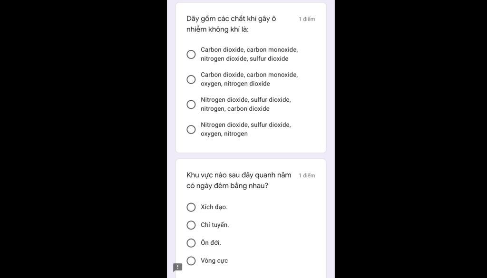The height and width of the screenshot is (278, 487).
Task: Pick radio circle for 'nitrogen, carbon dioxide' option
Action: tap(191, 105)
